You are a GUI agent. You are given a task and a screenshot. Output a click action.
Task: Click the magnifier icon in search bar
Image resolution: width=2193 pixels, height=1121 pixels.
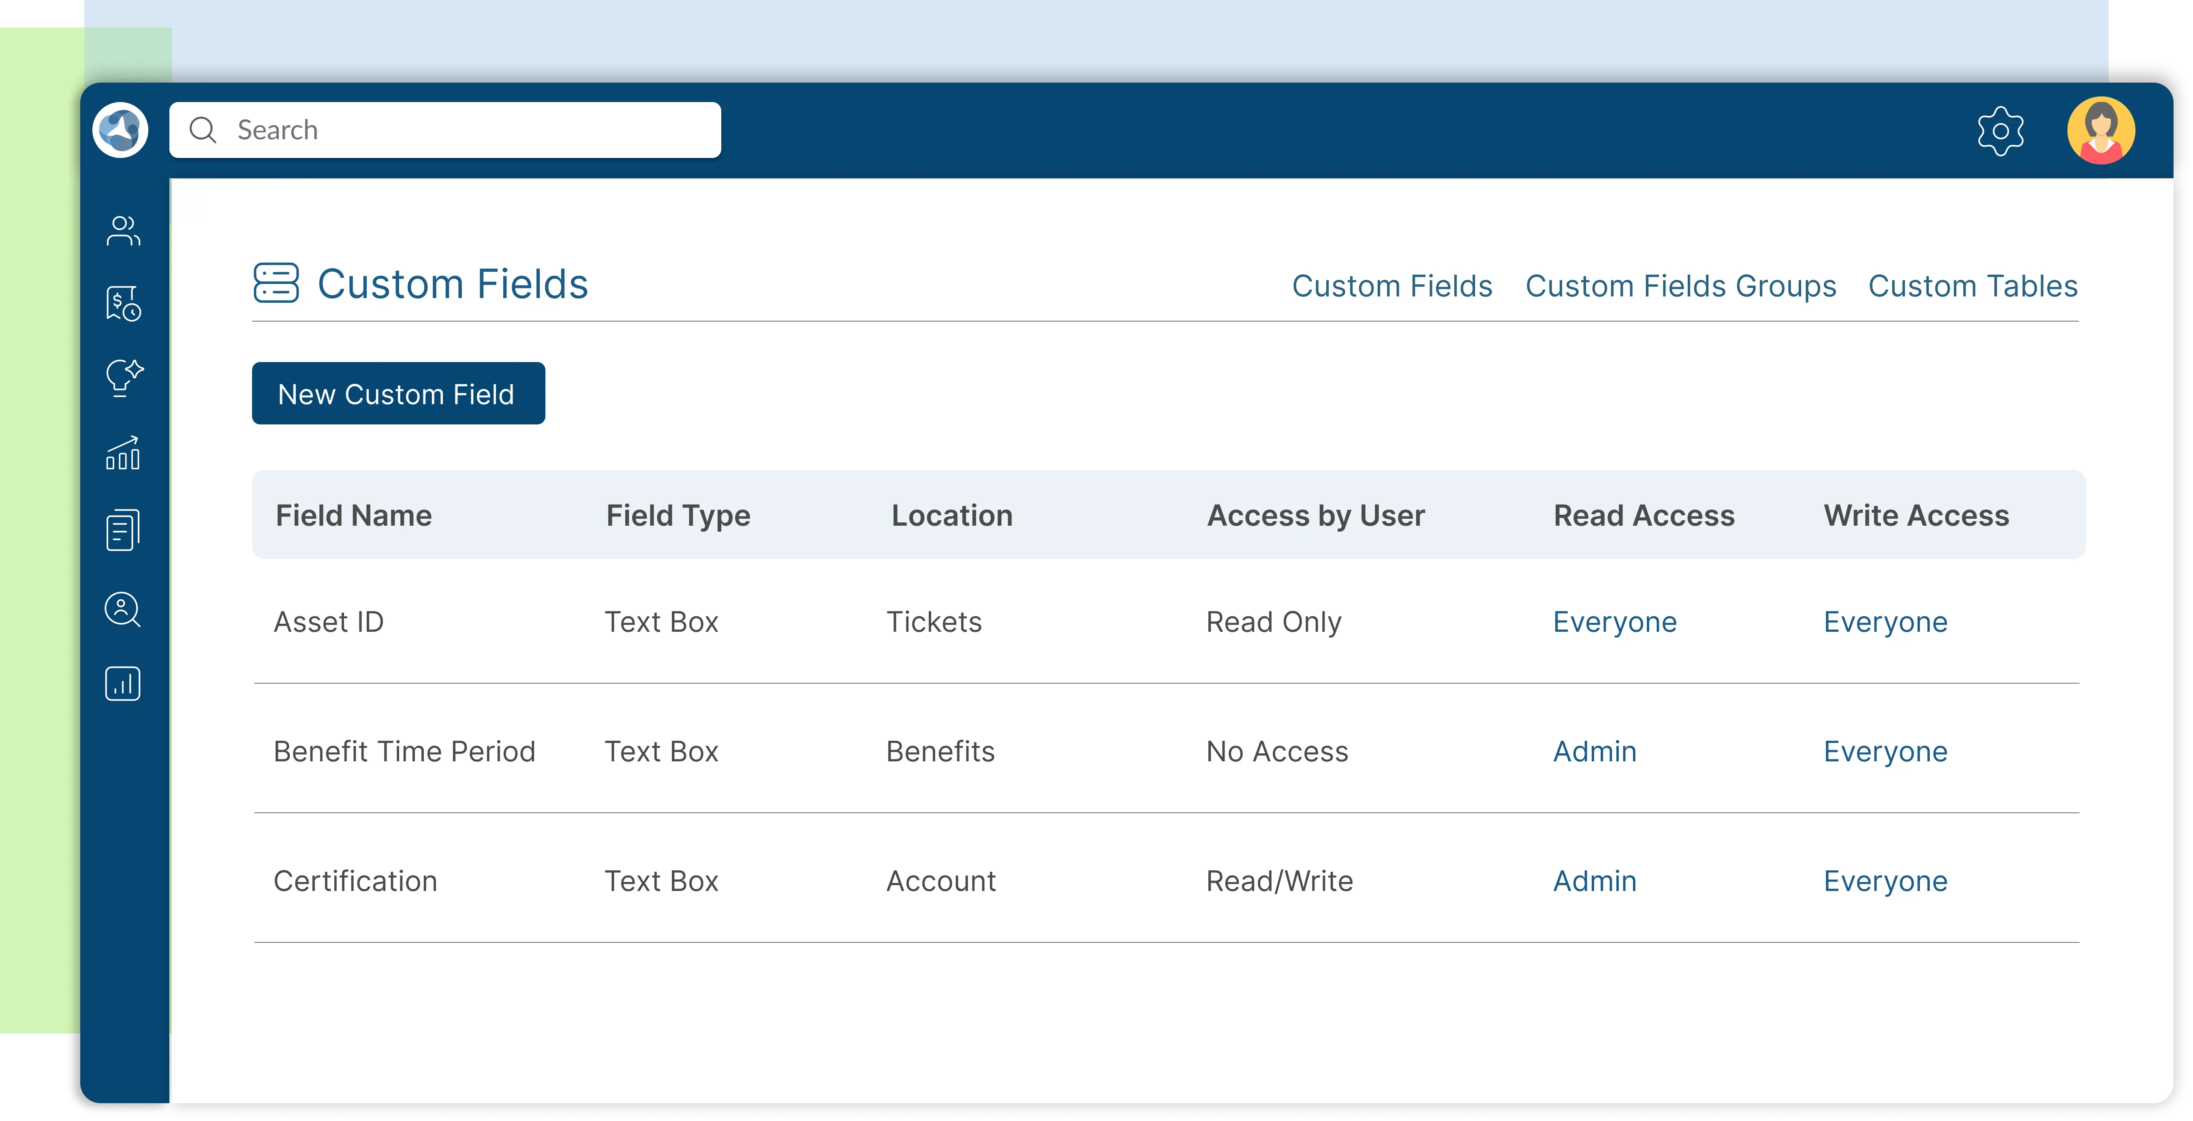click(203, 130)
